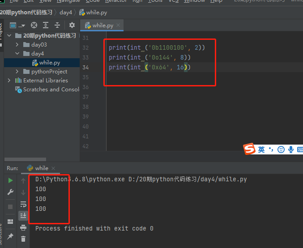The image size is (303, 248).
Task: Open run configuration wrench icon
Action: (10, 192)
